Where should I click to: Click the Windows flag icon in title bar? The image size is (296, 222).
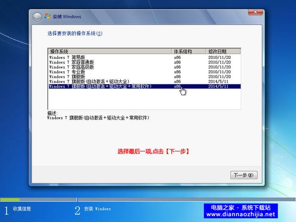point(47,17)
